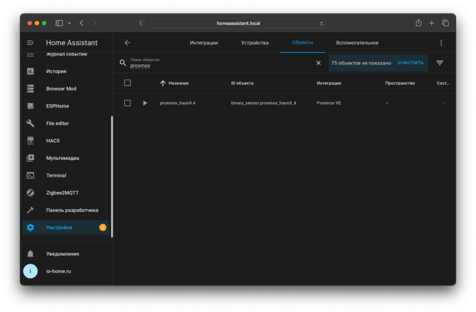Open Browser Mod label in sidebar

click(x=61, y=89)
